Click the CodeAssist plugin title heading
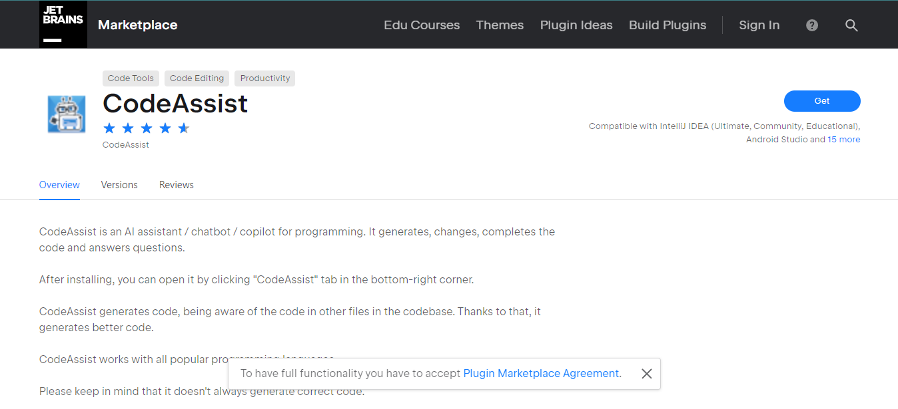Viewport: 898px width, 409px height. (175, 103)
